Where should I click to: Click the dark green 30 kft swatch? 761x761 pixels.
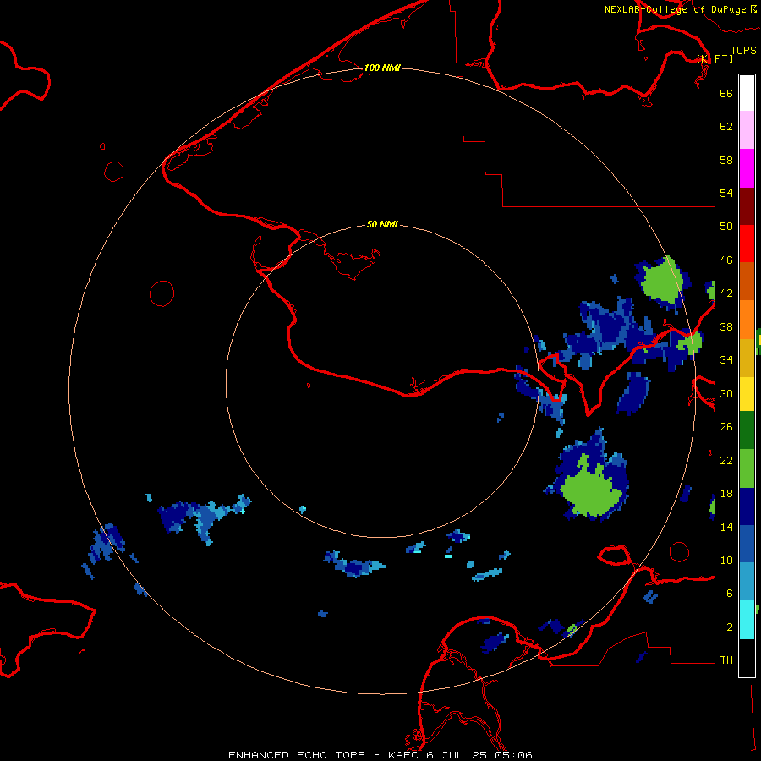(747, 430)
